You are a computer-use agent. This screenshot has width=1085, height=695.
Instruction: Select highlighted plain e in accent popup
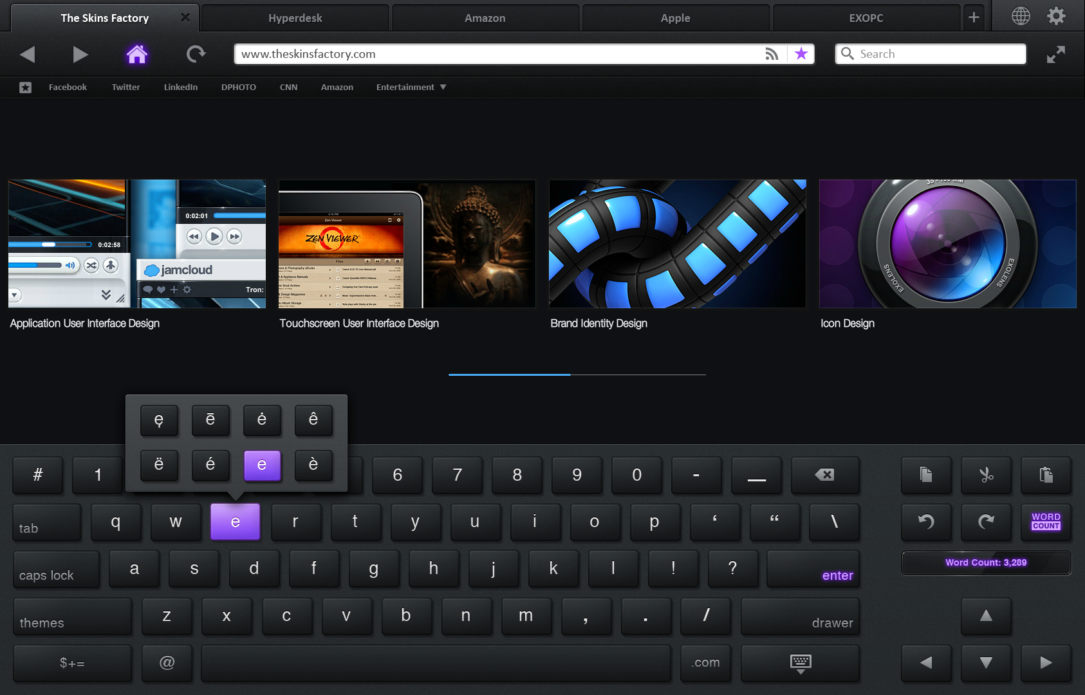click(262, 465)
